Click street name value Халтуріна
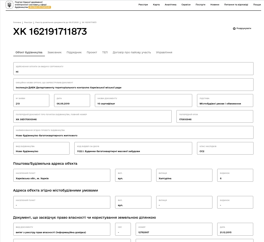Screen dimensions: 264x242 pos(165,179)
